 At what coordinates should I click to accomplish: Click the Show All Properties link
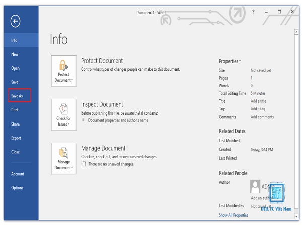point(234,215)
